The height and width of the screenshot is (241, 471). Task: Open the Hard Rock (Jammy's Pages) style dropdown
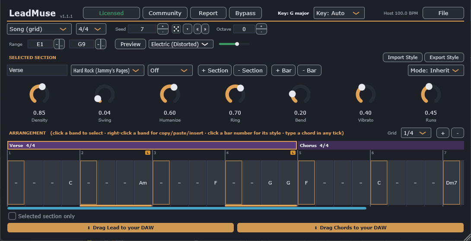[108, 70]
